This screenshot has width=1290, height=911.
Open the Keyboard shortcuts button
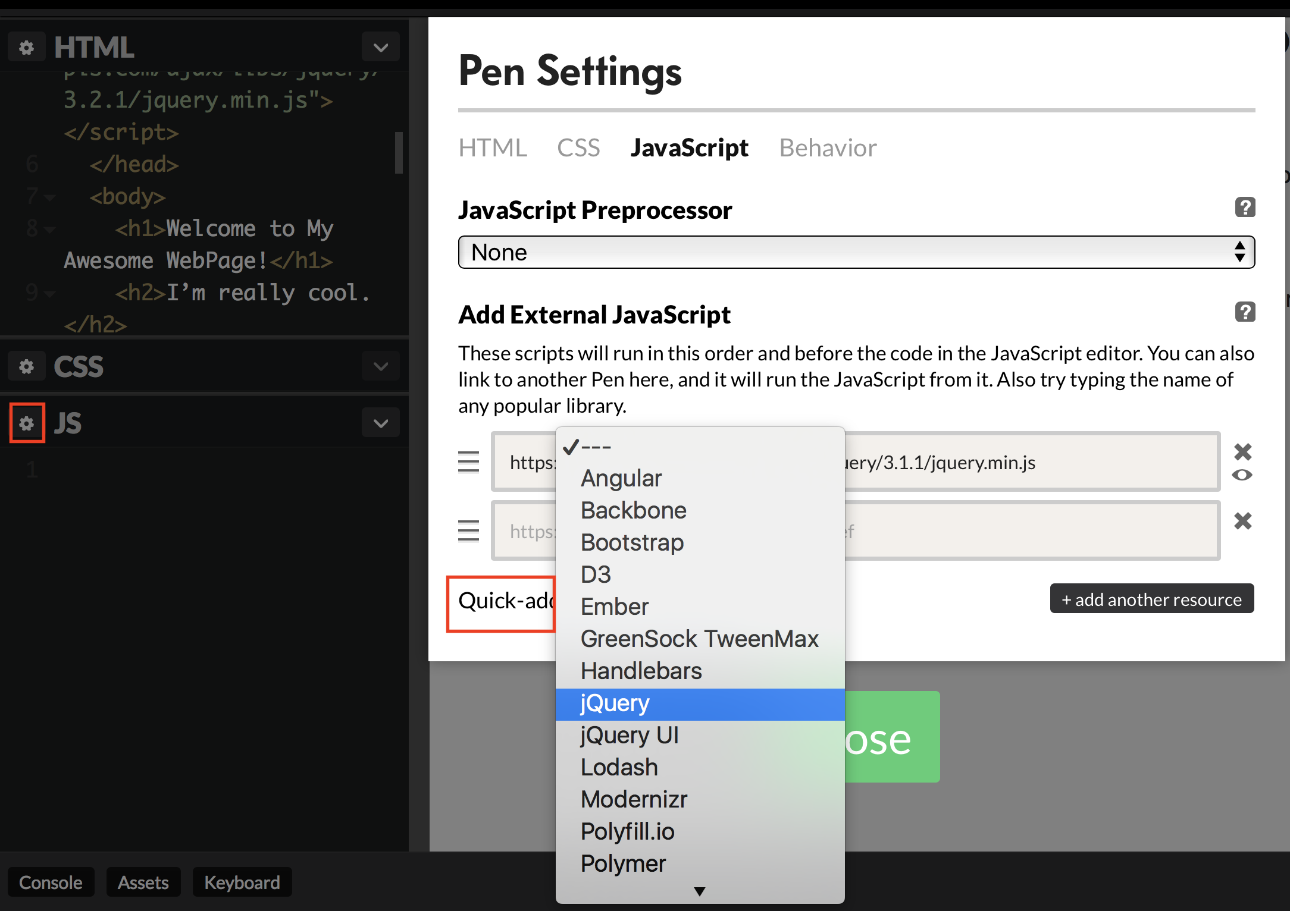[x=242, y=882]
